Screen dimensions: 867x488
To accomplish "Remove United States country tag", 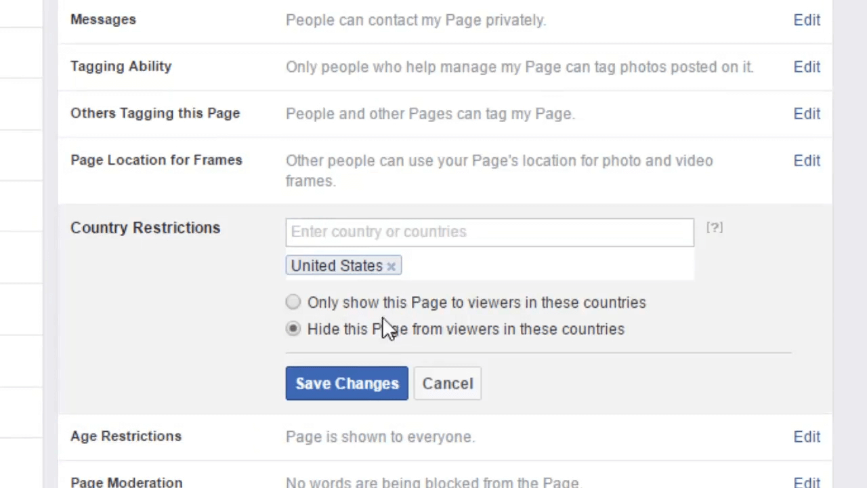I will pos(391,266).
